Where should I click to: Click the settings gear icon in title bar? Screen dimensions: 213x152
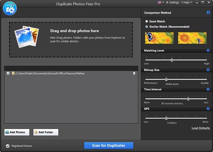point(167,2)
